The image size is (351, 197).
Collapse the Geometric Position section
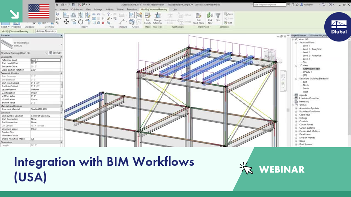[61, 73]
